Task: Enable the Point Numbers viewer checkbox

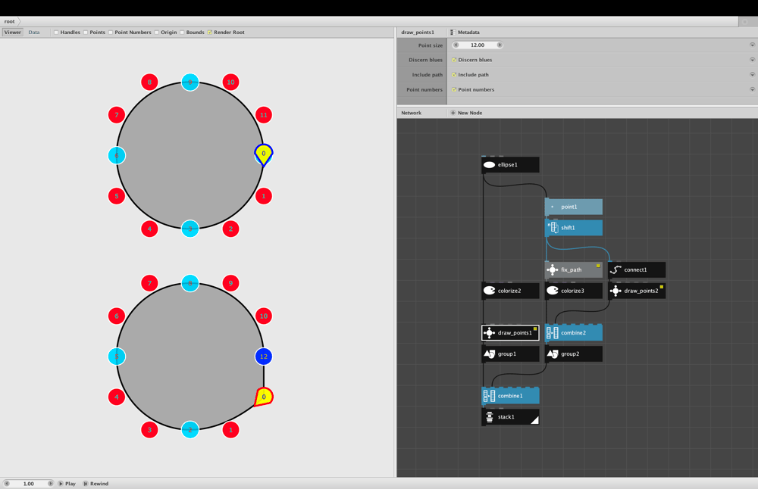Action: pos(111,33)
